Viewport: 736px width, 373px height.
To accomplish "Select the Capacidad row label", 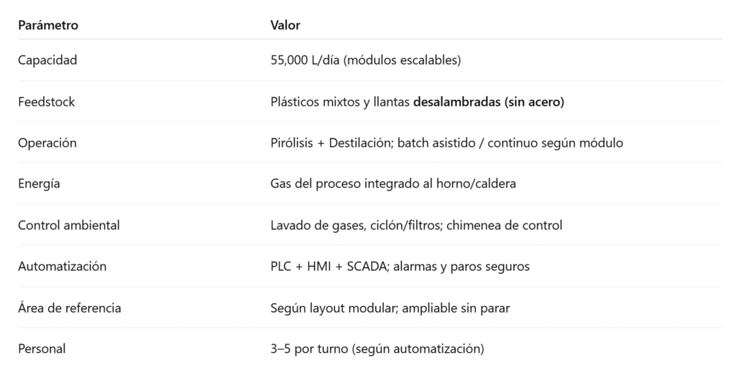I will (47, 60).
